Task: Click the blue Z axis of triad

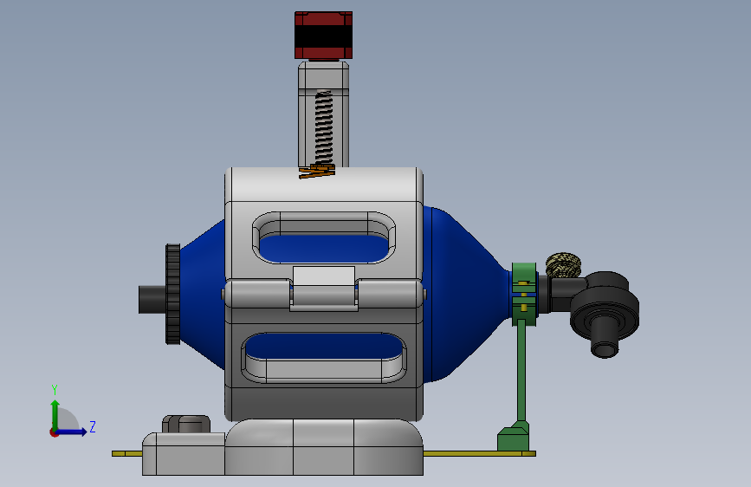Action: tap(72, 432)
